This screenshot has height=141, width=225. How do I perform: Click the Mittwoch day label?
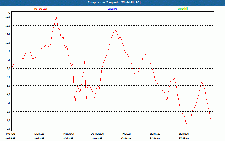point(69,134)
